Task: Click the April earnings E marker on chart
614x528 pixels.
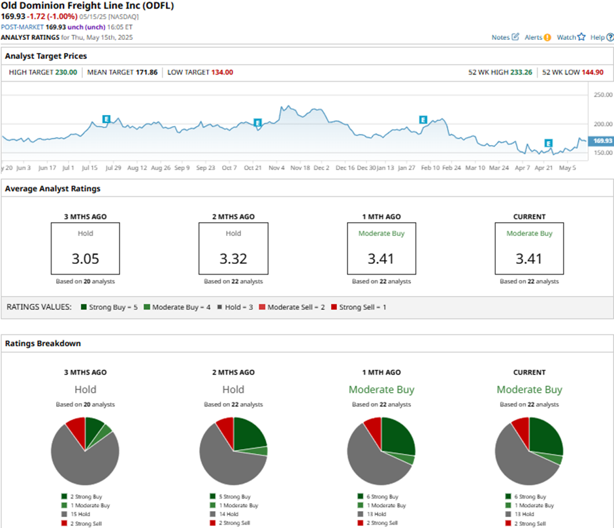Action: (548, 143)
